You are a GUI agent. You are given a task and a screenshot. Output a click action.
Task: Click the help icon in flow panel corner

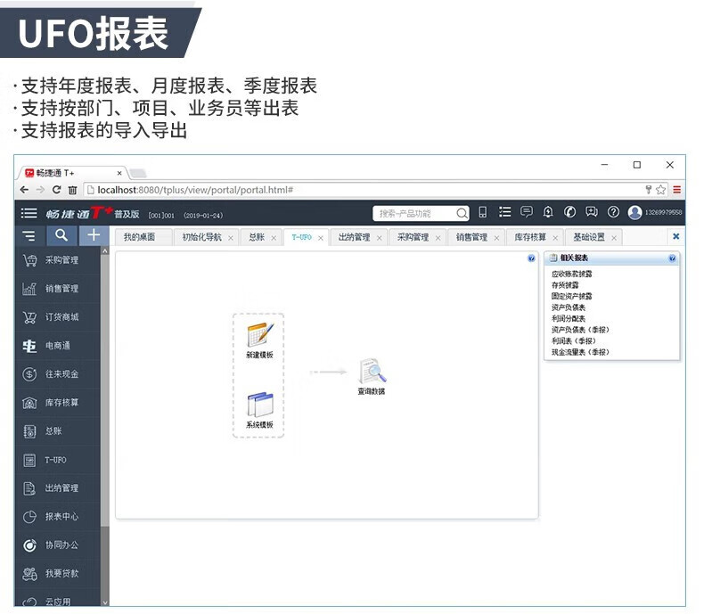tap(532, 258)
